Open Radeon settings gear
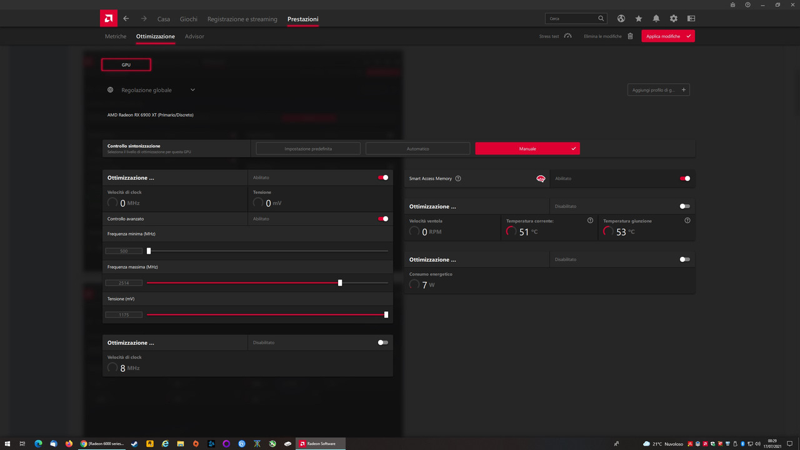The image size is (800, 450). (x=674, y=19)
